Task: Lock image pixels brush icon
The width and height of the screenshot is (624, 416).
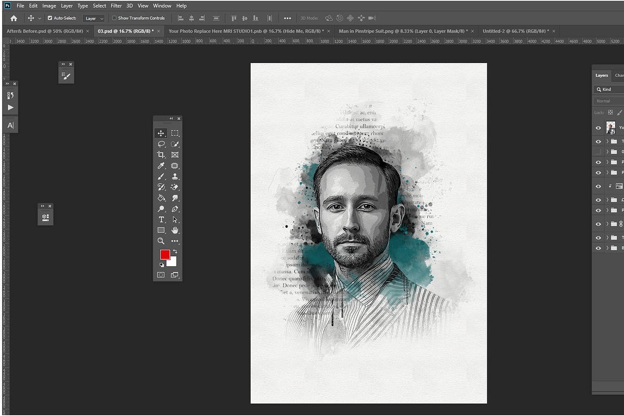Action: [620, 112]
